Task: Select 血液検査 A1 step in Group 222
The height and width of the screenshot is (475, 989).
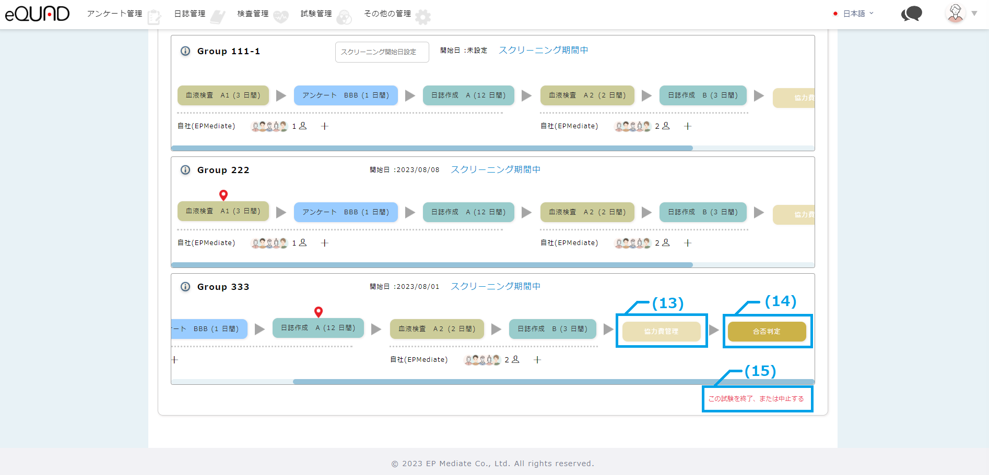Action: 223,211
